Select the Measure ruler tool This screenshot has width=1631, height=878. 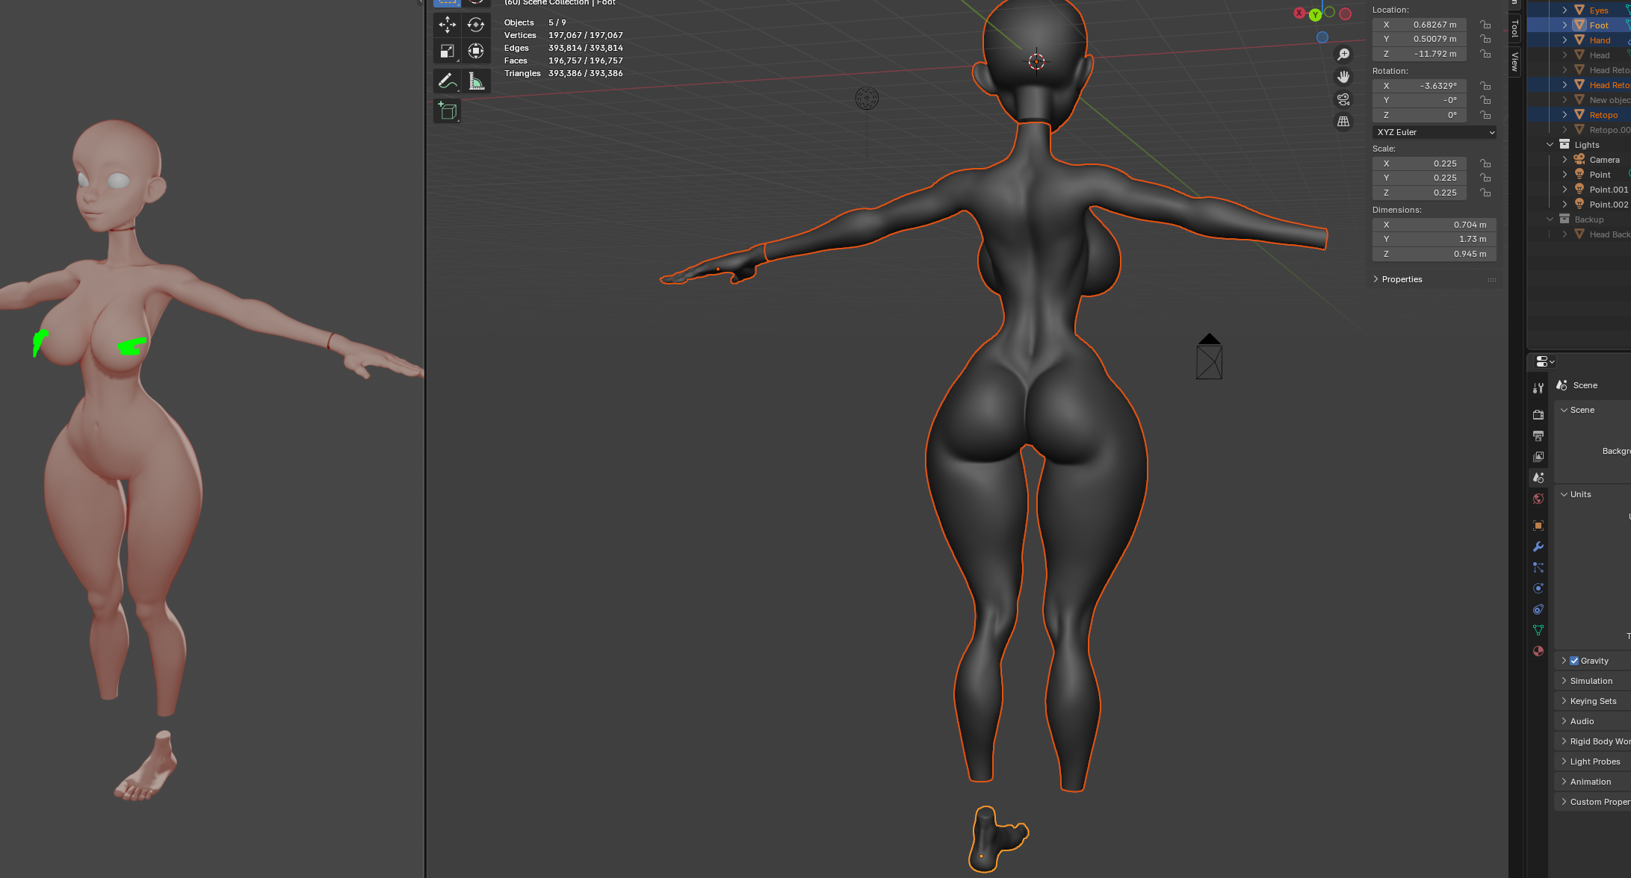(x=476, y=81)
